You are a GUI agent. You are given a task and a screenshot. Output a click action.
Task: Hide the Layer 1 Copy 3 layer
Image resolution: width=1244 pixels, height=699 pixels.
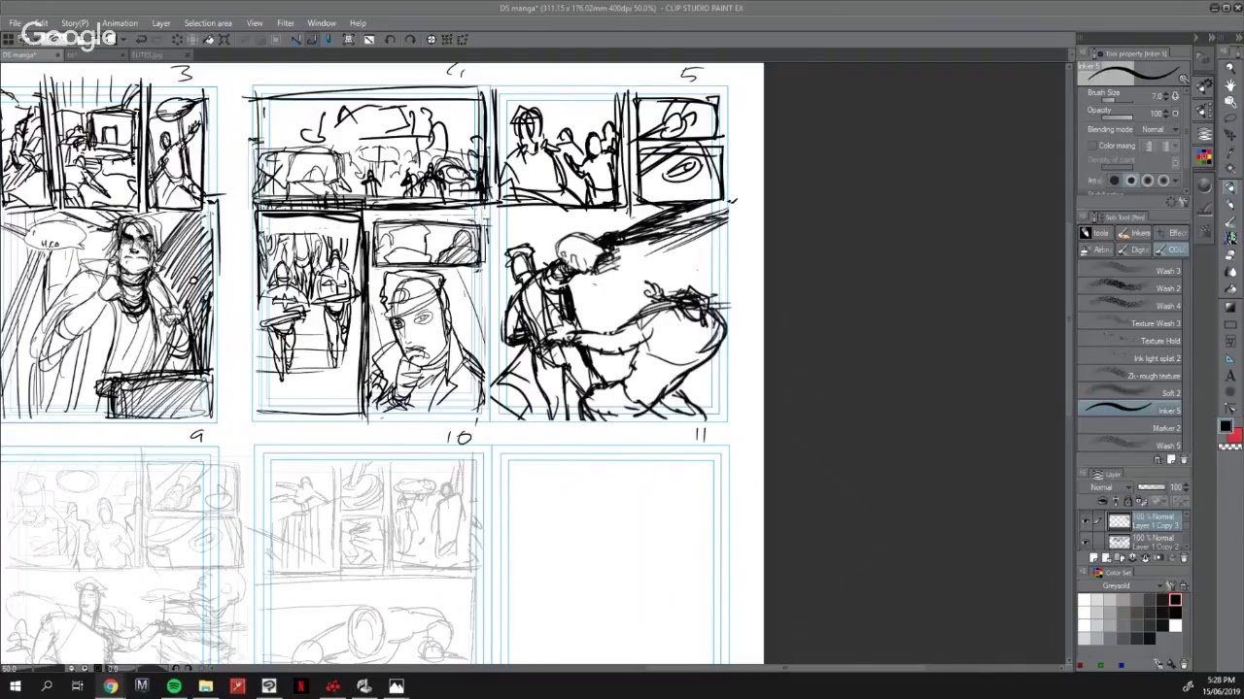click(x=1086, y=521)
